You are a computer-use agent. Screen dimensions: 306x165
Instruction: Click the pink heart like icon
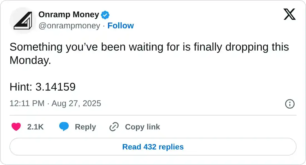16,127
